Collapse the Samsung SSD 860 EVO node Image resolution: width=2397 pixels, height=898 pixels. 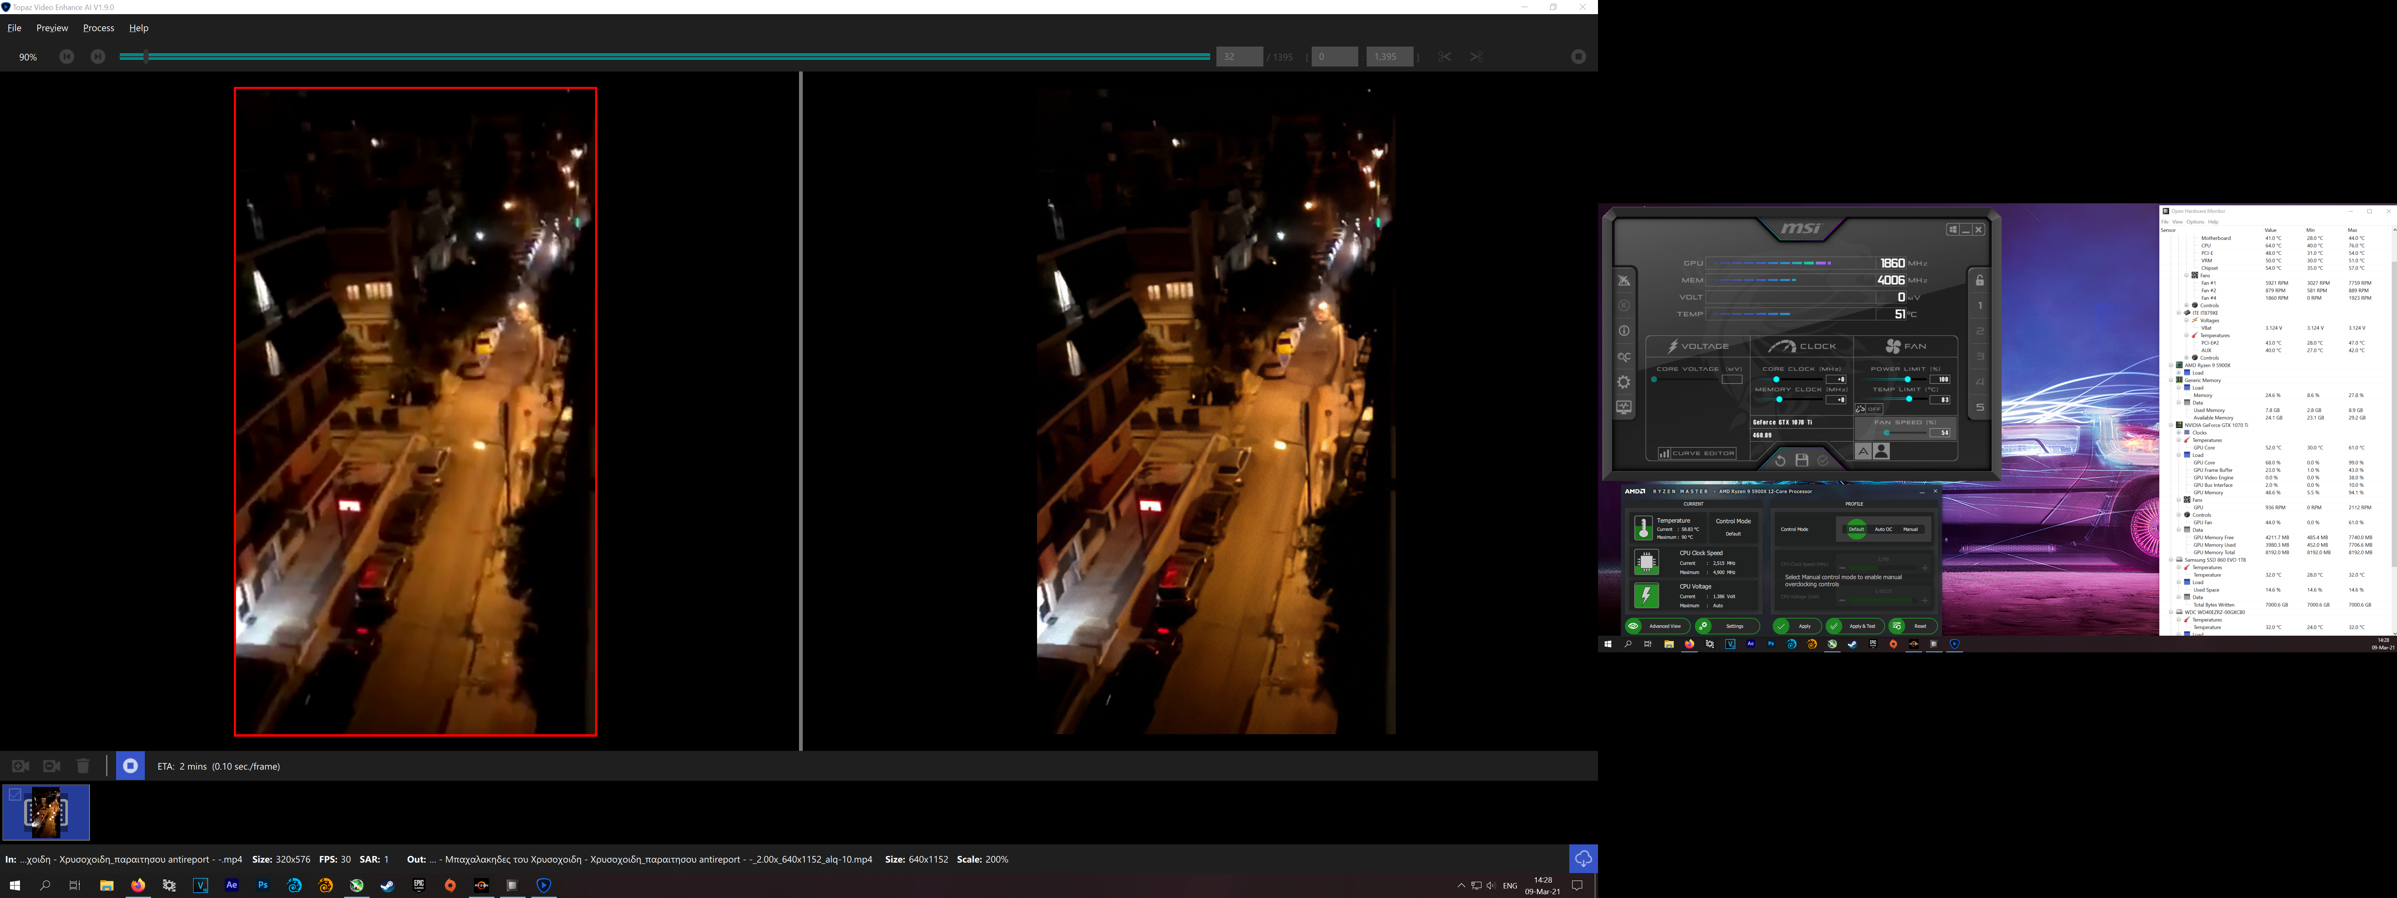2171,560
